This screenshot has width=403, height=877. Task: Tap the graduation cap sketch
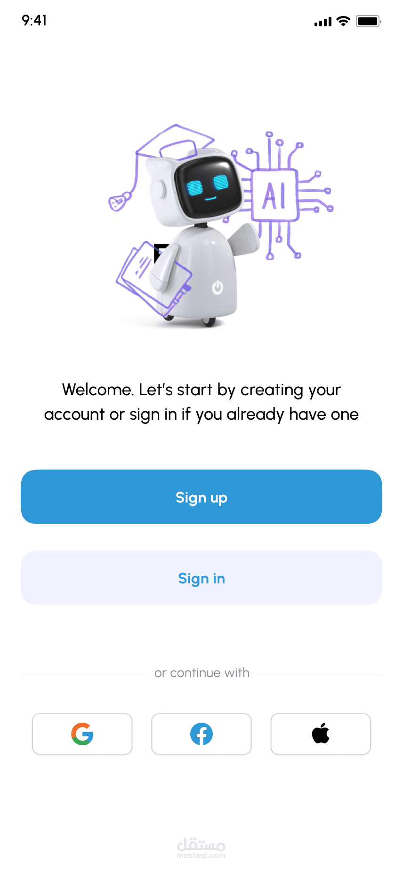point(174,142)
